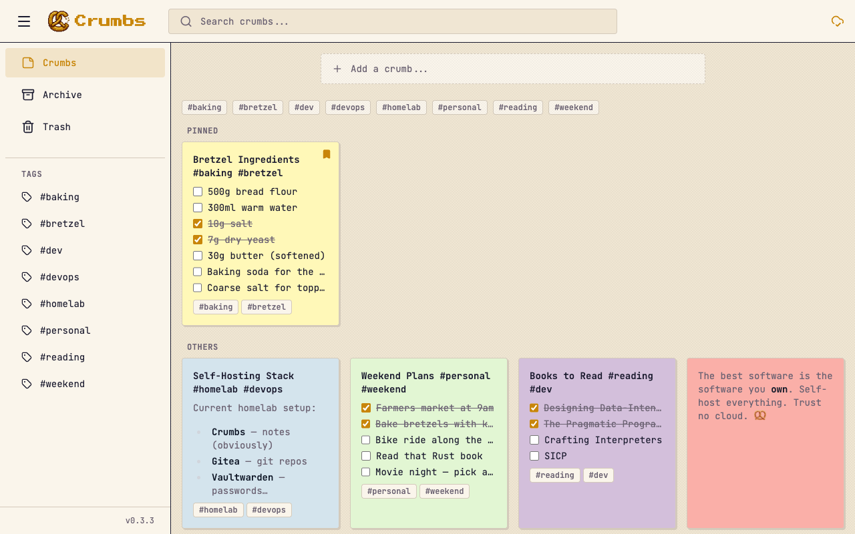Click the plus icon to add crumb
The height and width of the screenshot is (534, 855).
coord(337,69)
